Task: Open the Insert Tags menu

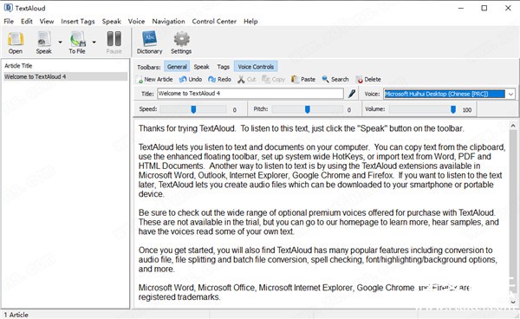Action: 78,21
